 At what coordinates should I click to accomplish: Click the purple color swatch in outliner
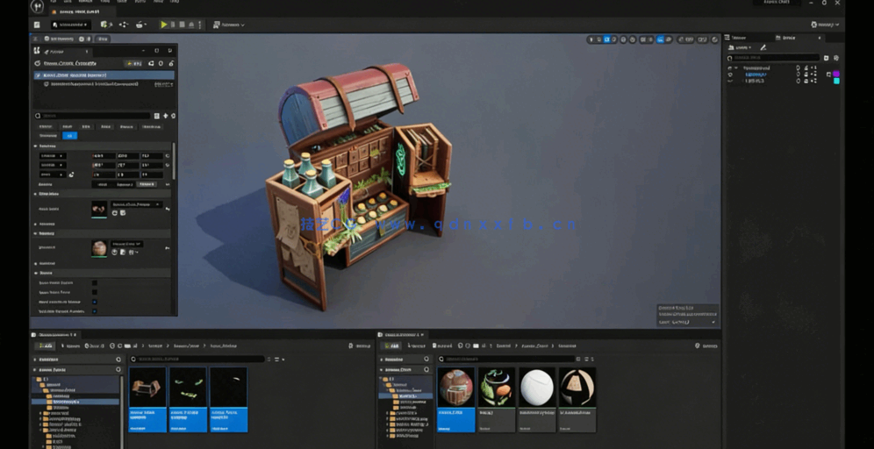[836, 75]
